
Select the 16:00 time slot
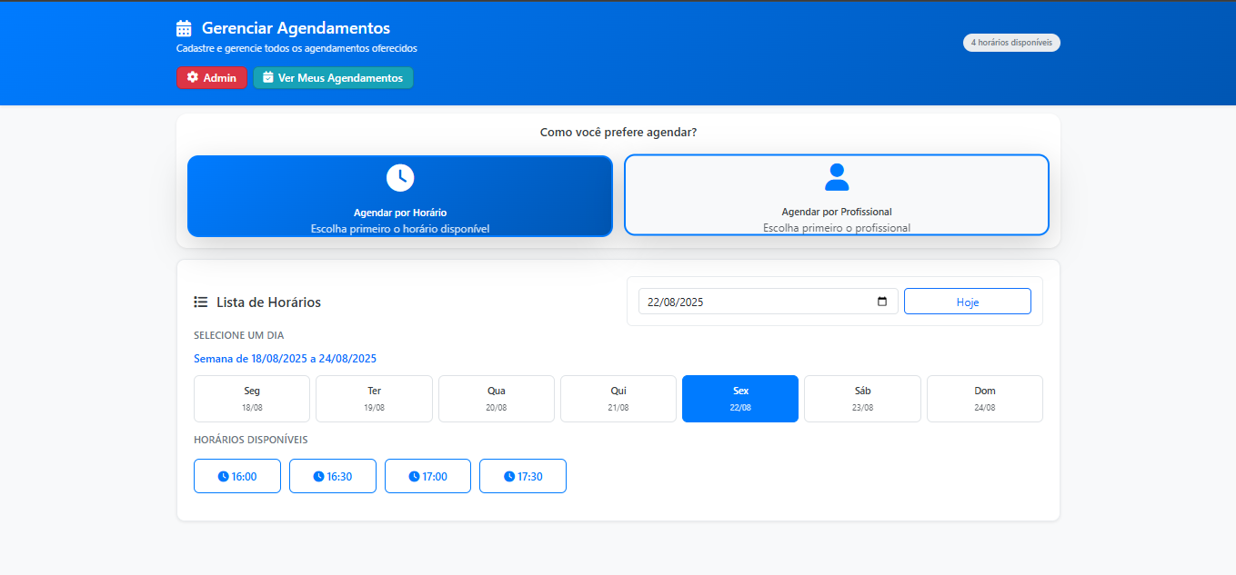click(237, 476)
